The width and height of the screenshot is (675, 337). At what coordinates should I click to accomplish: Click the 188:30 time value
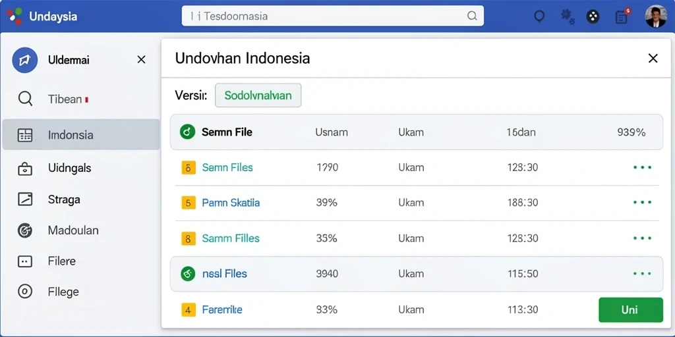(523, 203)
